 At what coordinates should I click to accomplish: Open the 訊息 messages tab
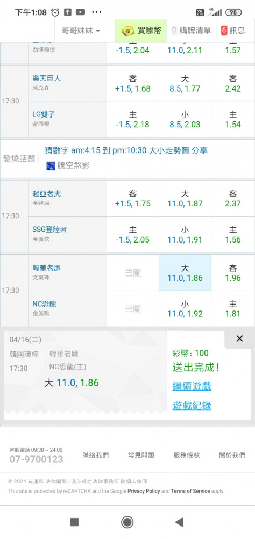(x=233, y=31)
